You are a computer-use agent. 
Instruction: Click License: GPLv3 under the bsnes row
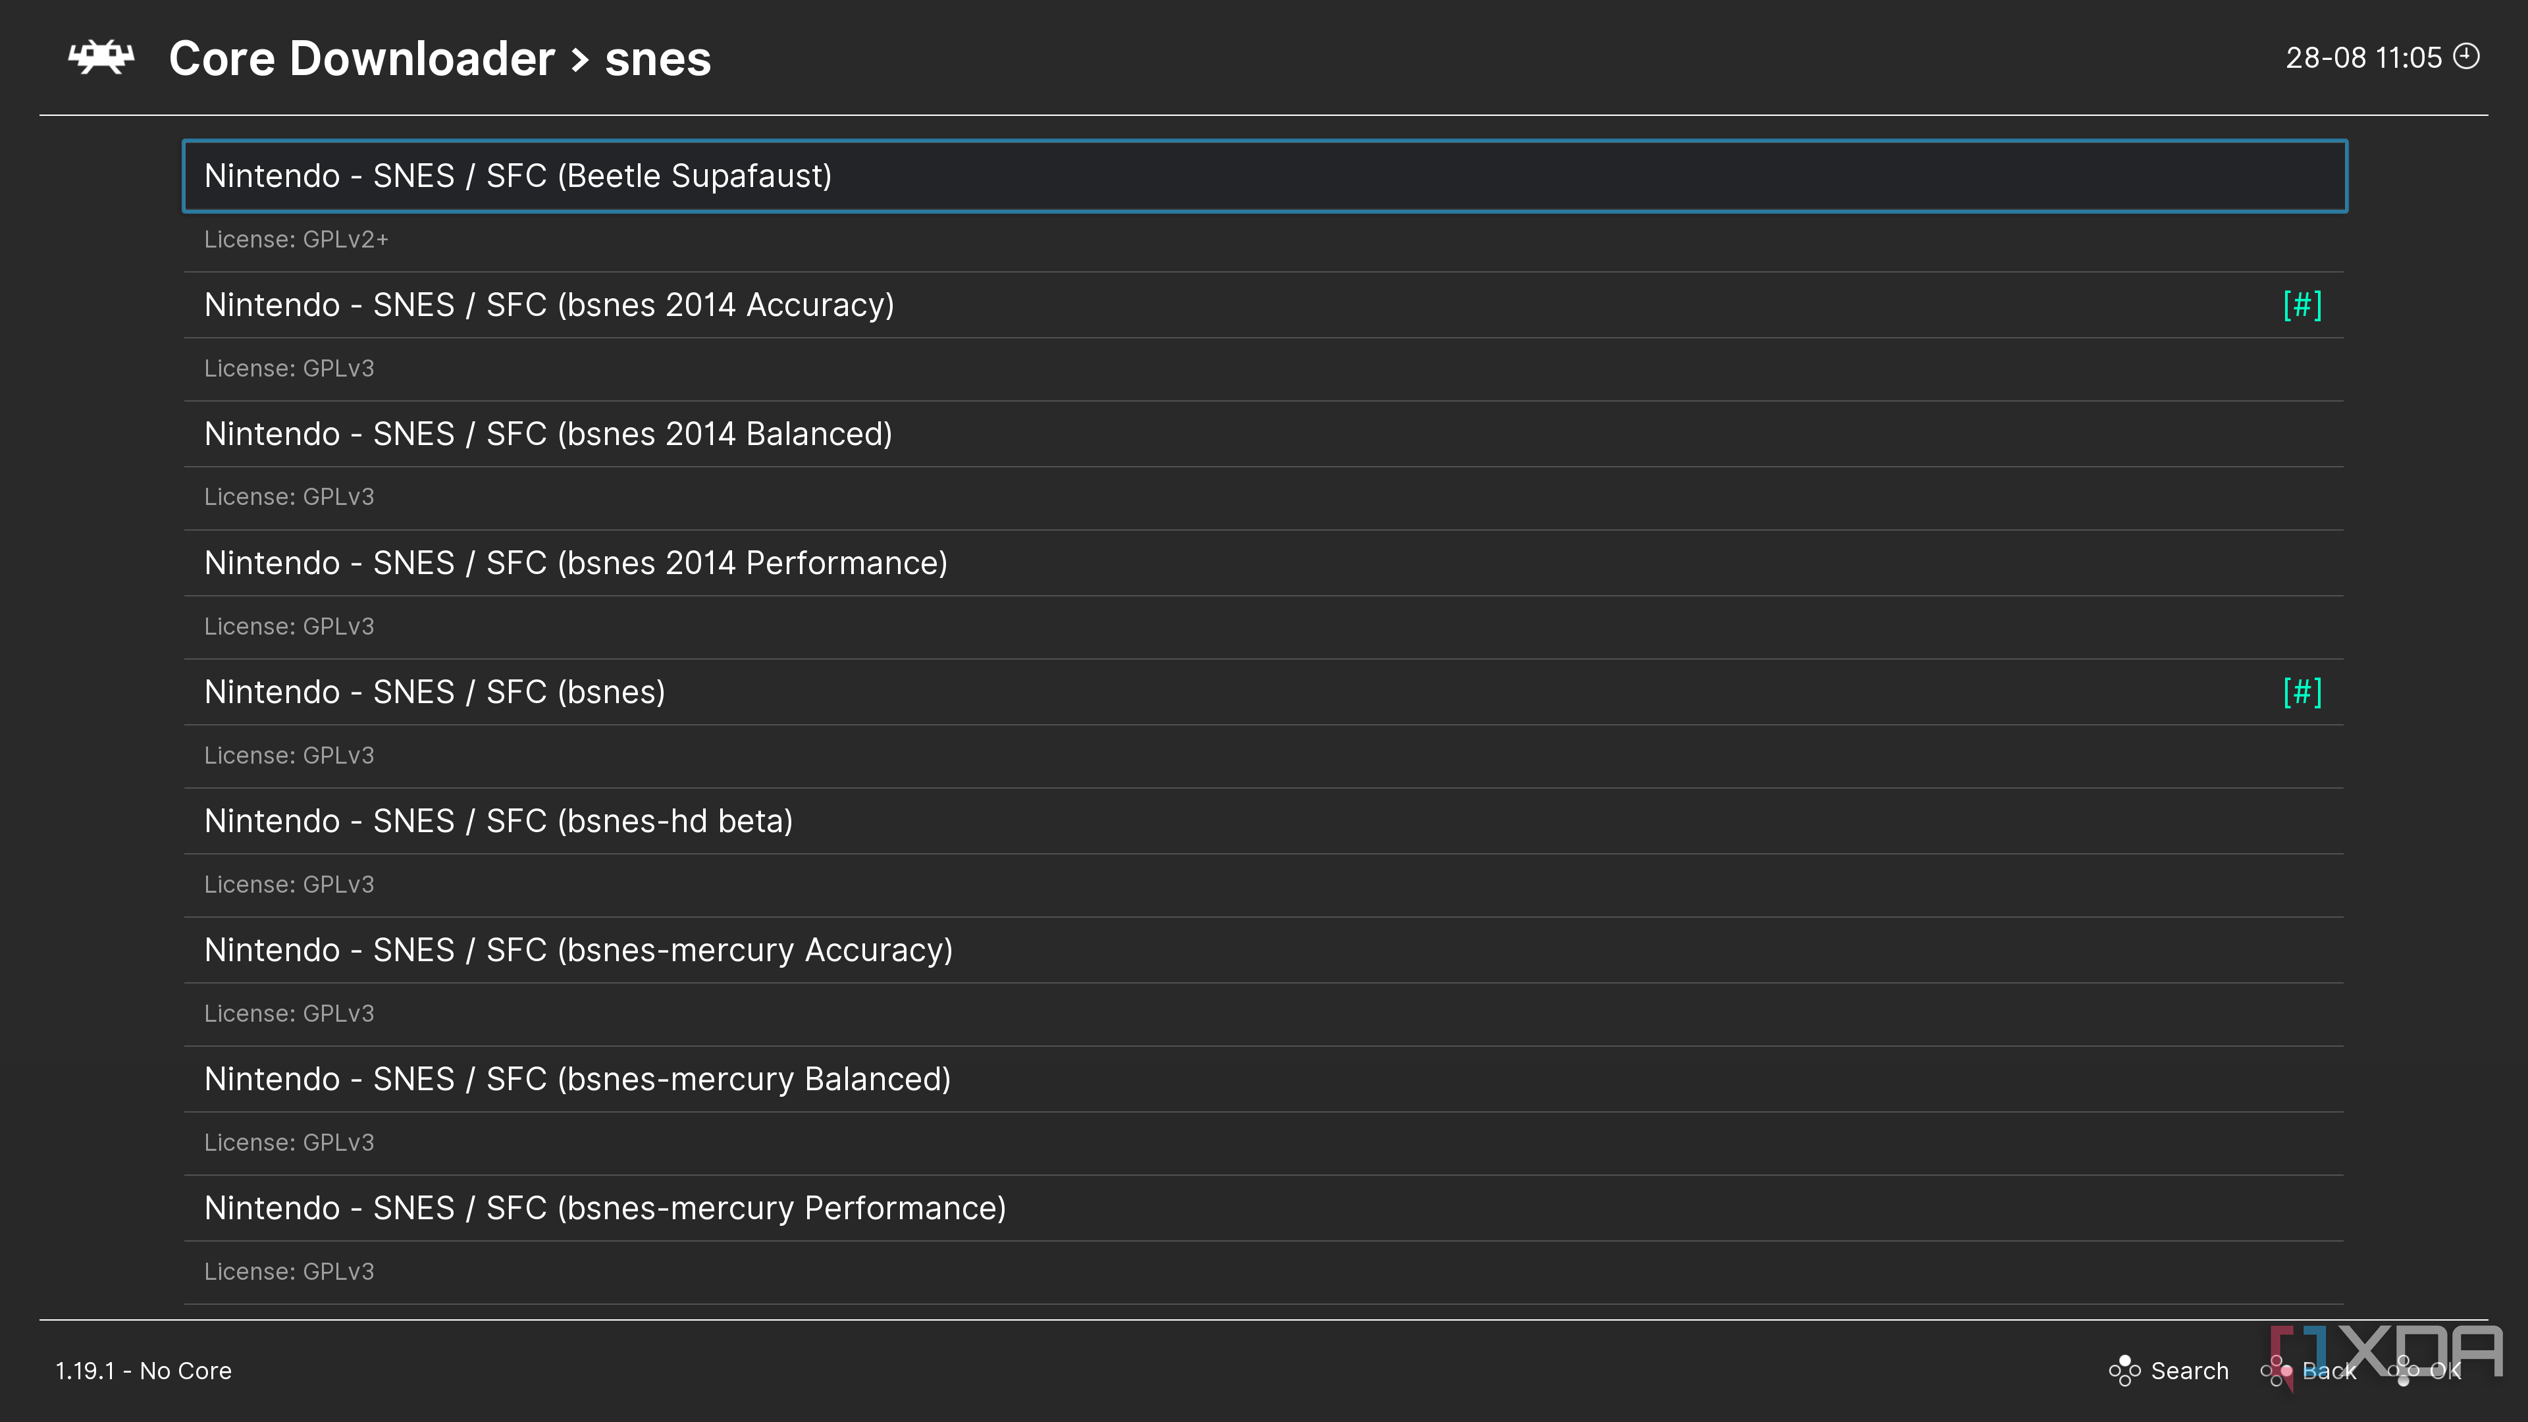point(290,756)
